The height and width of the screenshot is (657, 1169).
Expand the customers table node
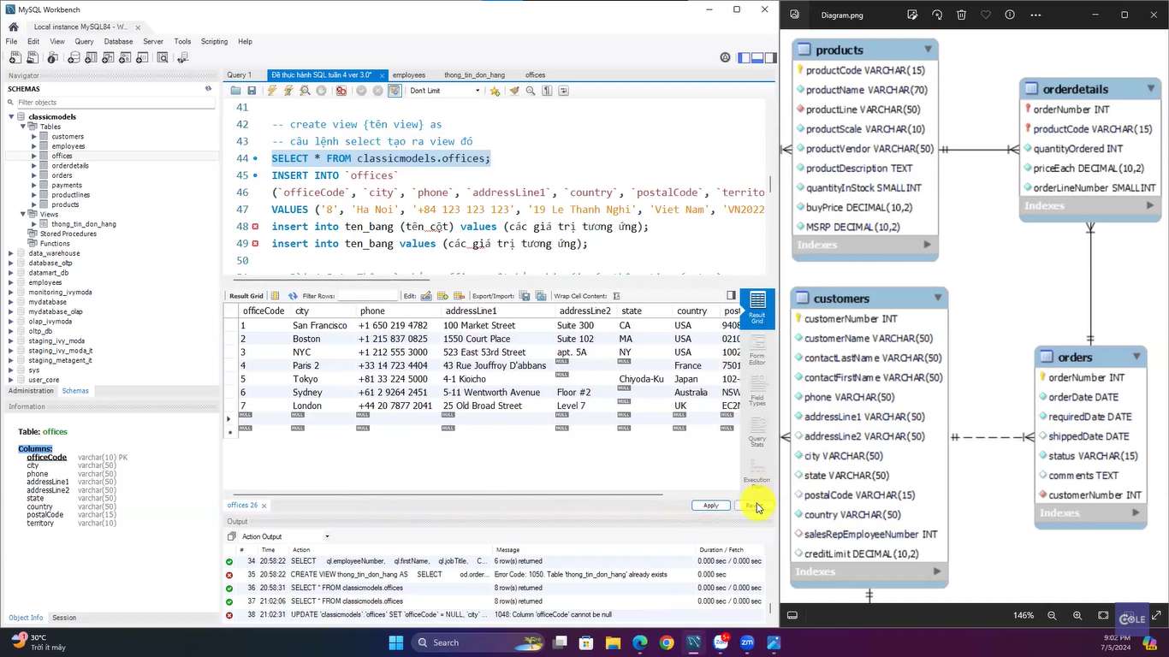[x=34, y=136]
